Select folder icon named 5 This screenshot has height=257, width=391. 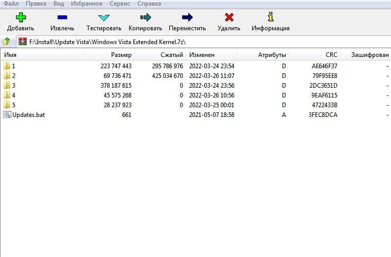pyautogui.click(x=7, y=105)
